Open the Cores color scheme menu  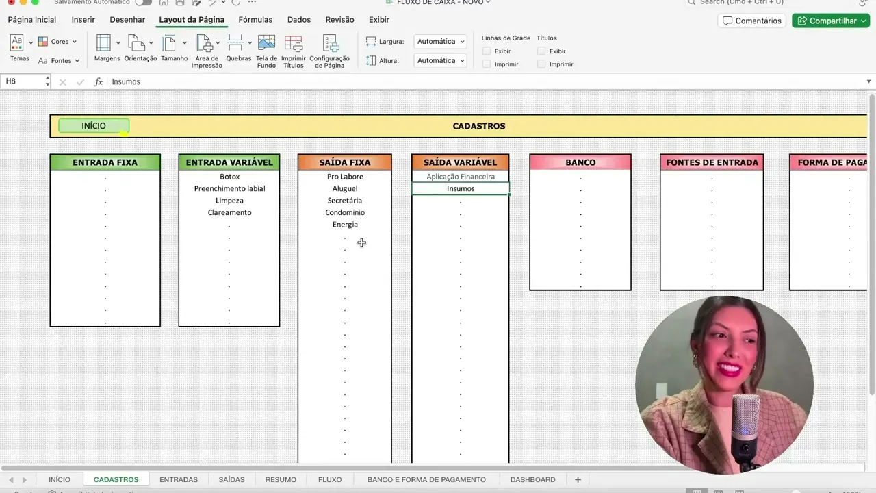click(x=57, y=42)
